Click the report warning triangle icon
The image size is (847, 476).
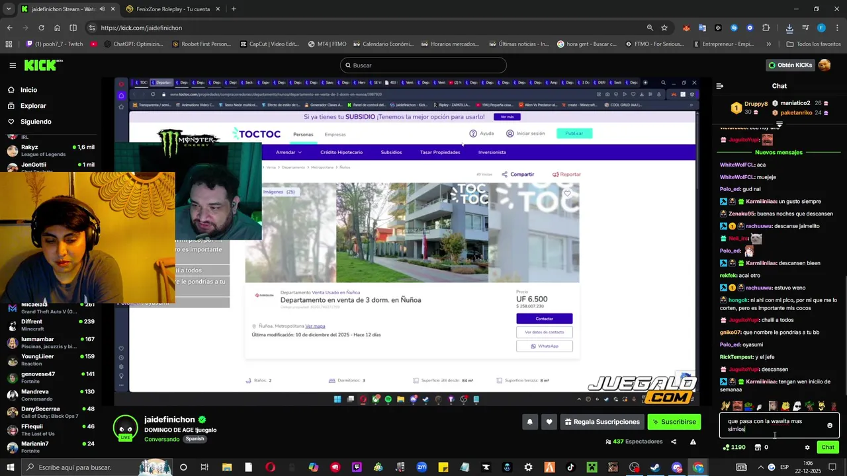click(693, 442)
